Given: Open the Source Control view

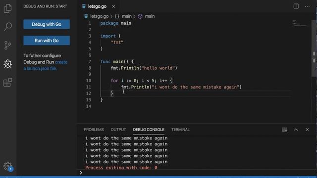Looking at the screenshot, I should 8,45.
